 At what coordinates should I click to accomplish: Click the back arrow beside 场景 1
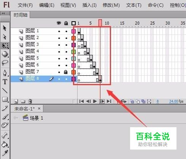[x=16, y=118]
